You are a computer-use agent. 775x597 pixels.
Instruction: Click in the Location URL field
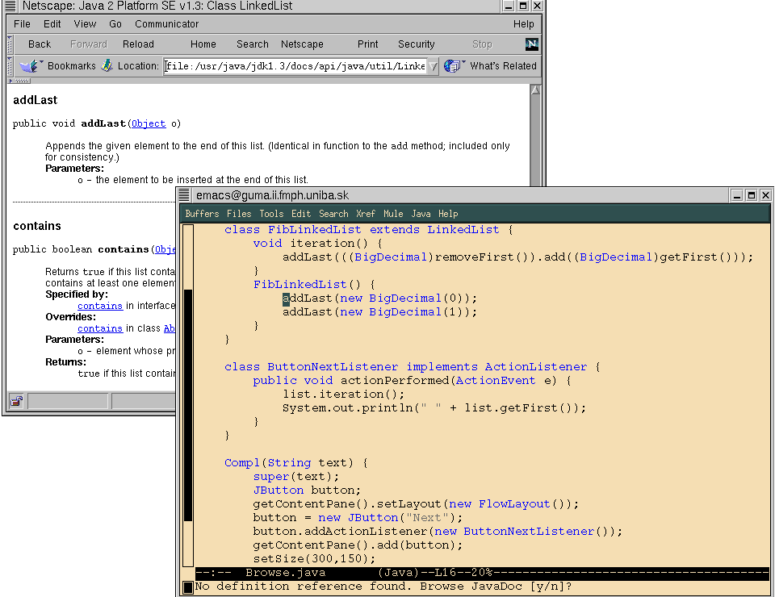pos(295,66)
